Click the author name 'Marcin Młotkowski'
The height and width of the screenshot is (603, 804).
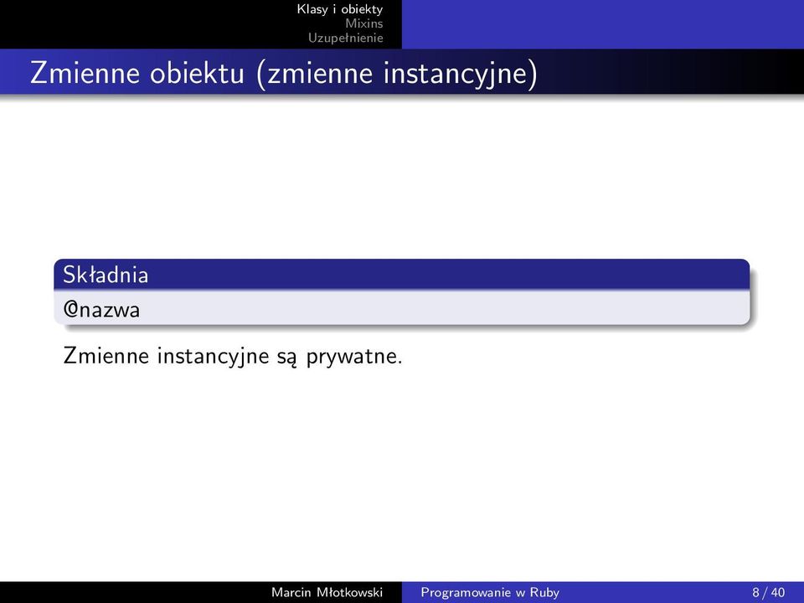pos(327,592)
